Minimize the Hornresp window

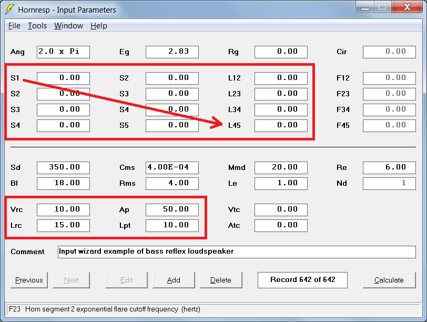pos(365,7)
